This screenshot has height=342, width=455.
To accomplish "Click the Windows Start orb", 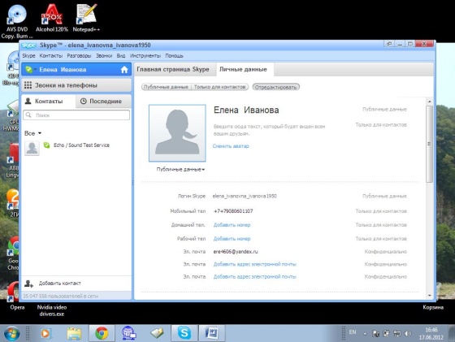I will click(x=12, y=333).
